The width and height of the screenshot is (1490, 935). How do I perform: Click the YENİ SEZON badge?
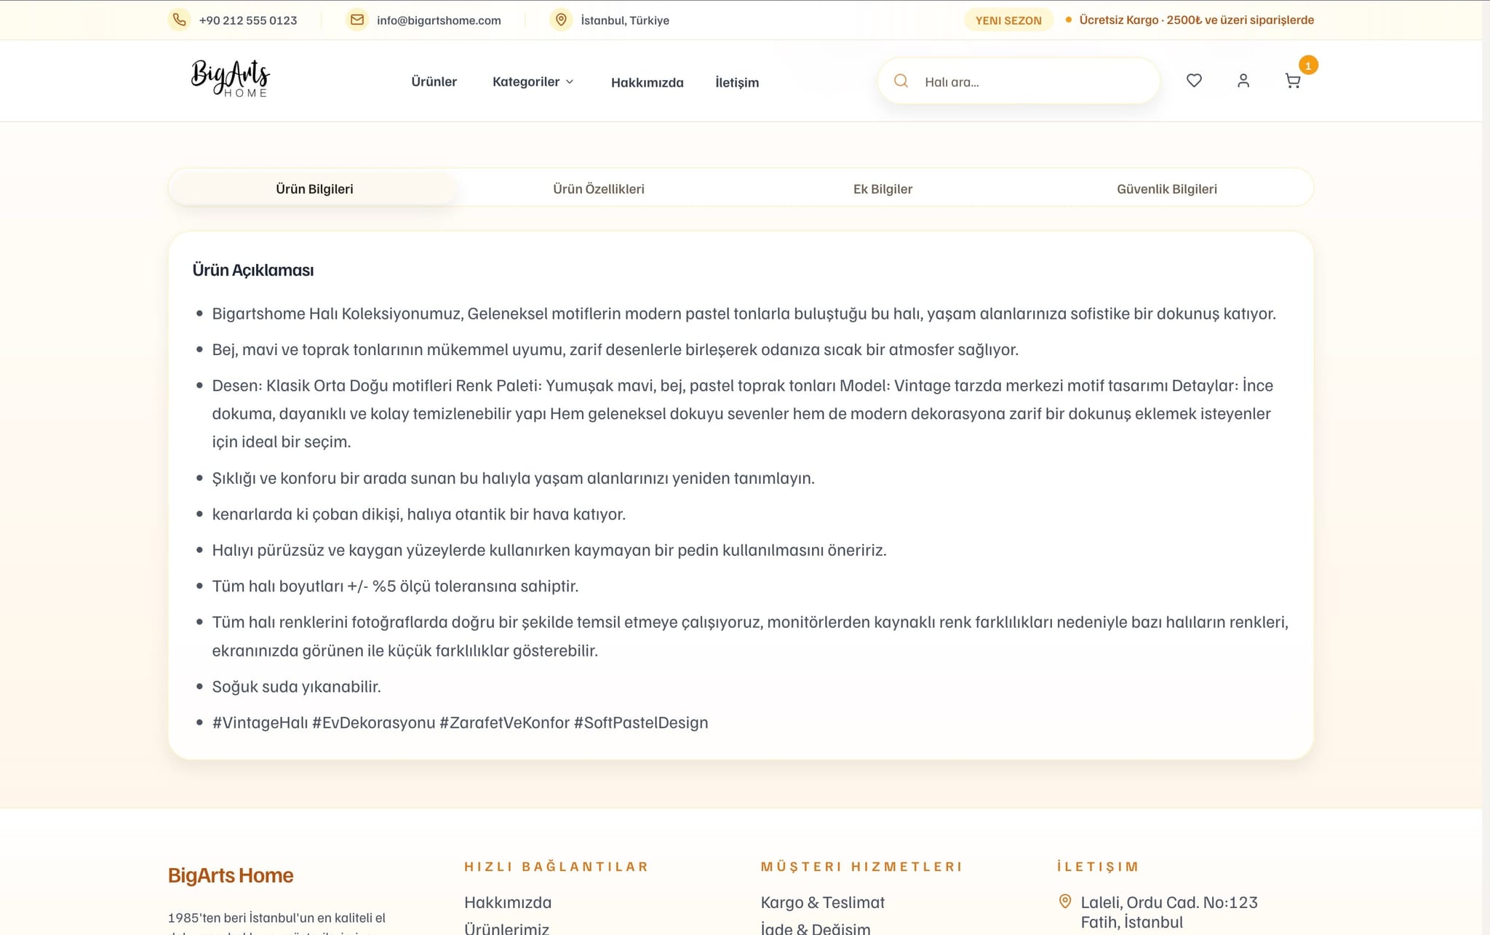pos(1008,20)
